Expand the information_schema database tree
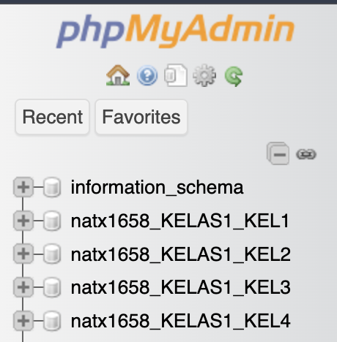 23,187
